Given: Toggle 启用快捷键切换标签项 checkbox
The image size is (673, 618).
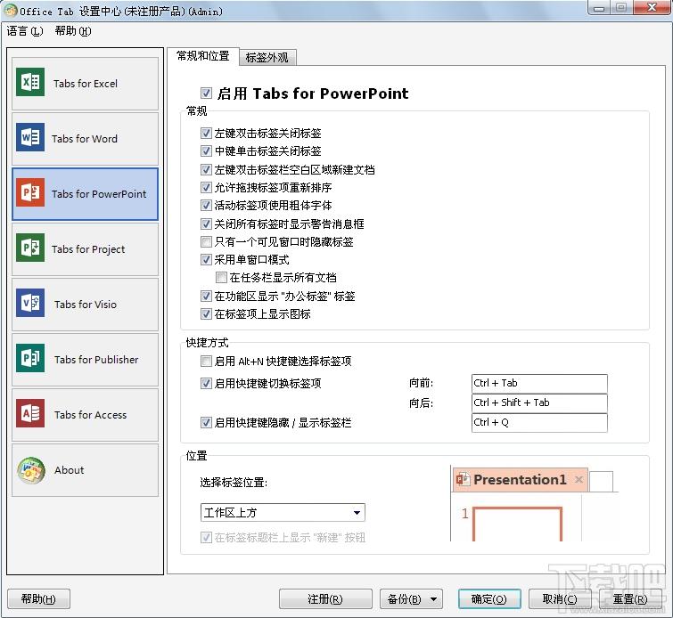Looking at the screenshot, I should coord(206,384).
